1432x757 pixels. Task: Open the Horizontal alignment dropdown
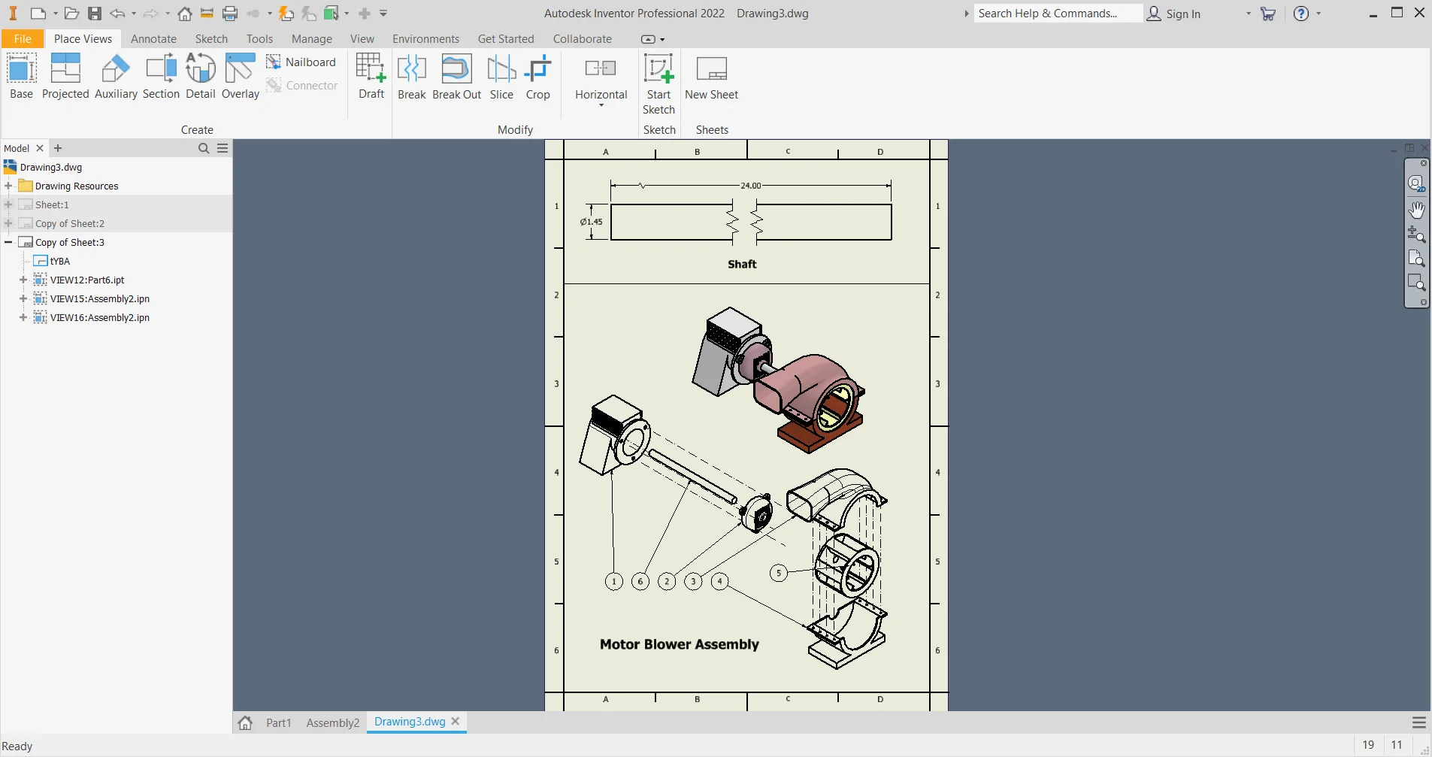tap(601, 104)
